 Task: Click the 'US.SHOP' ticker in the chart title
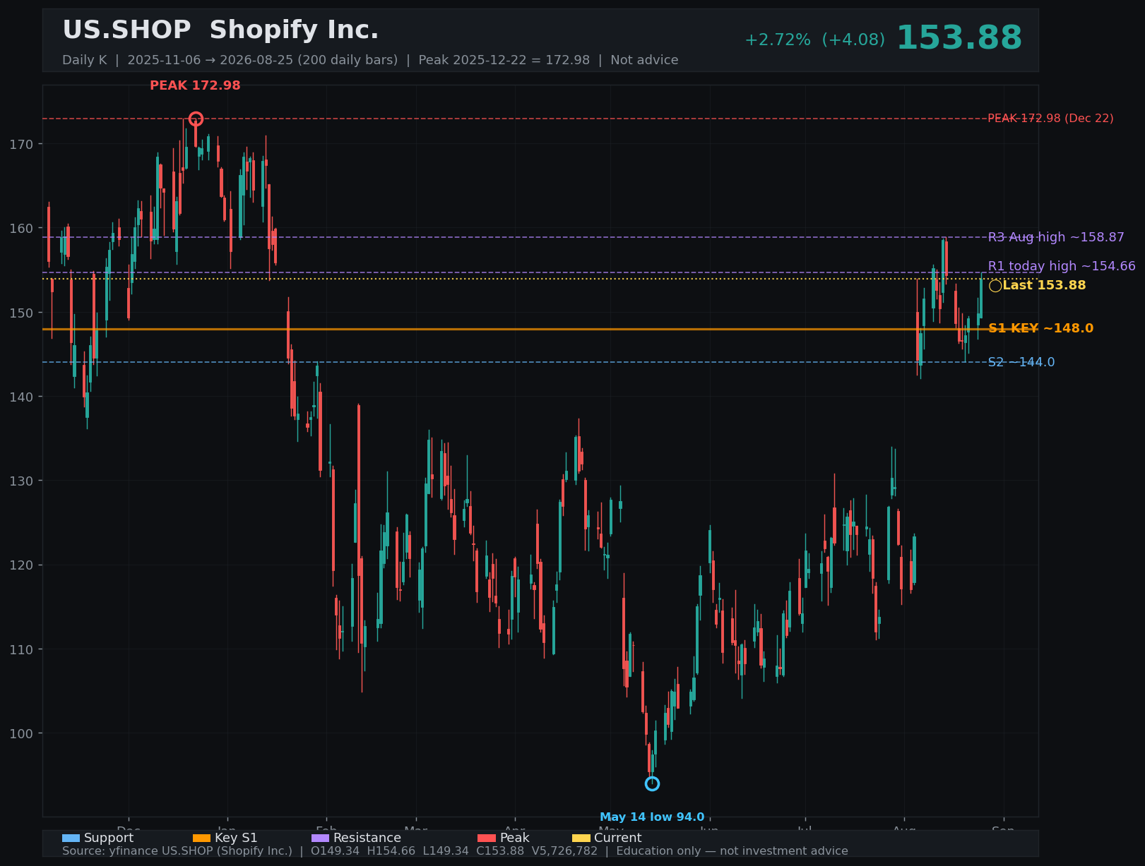pyautogui.click(x=126, y=30)
